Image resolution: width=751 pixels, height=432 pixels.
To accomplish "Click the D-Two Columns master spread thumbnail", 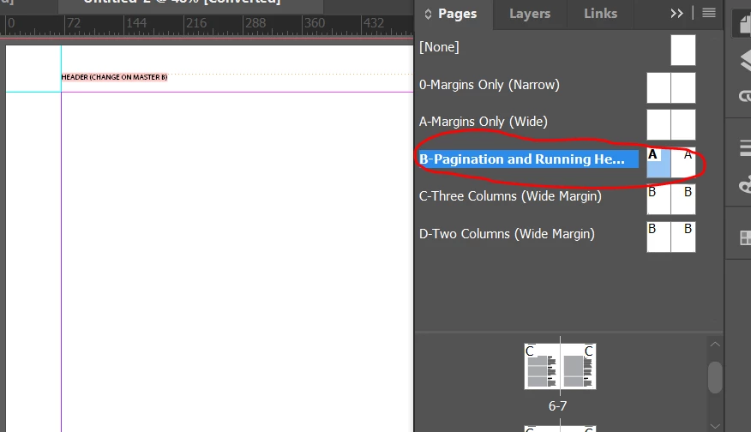I will coord(671,237).
